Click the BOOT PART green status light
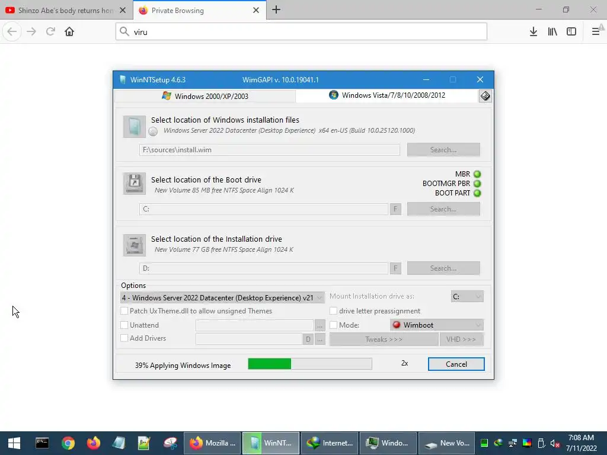The image size is (607, 455). click(477, 193)
